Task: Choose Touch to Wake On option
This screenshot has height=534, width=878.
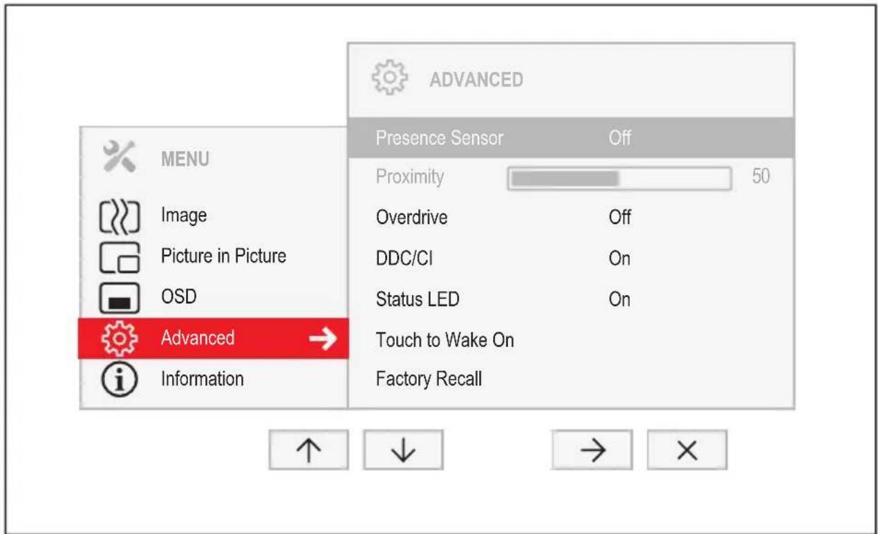Action: click(x=445, y=340)
